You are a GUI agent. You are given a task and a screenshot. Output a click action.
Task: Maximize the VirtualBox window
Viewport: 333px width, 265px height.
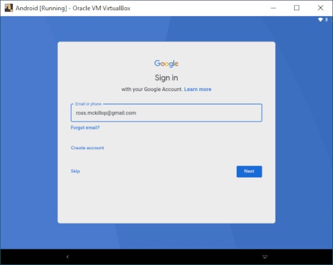click(x=297, y=8)
